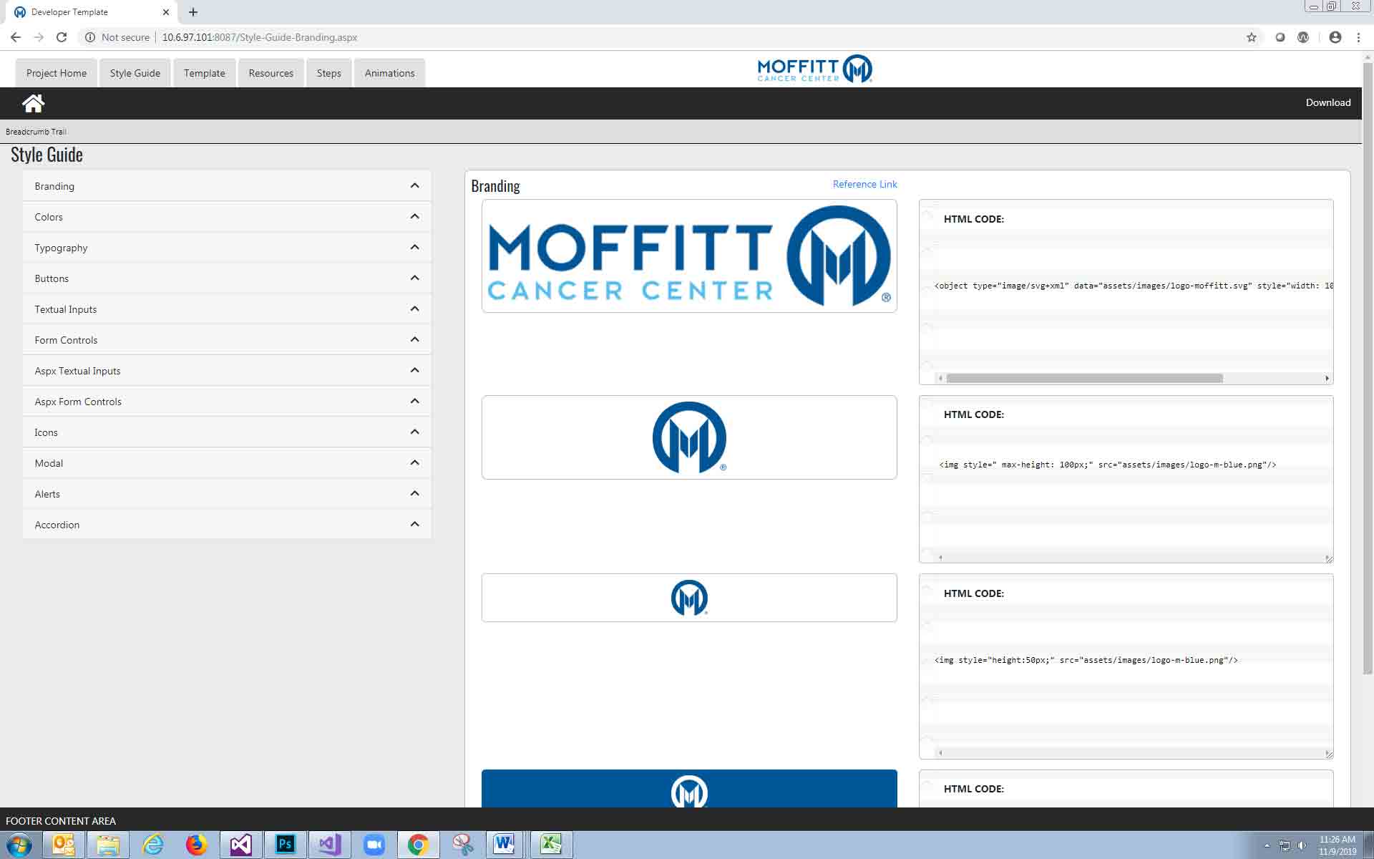This screenshot has height=859, width=1374.
Task: Reload the page with the refresh icon
Action: point(62,37)
